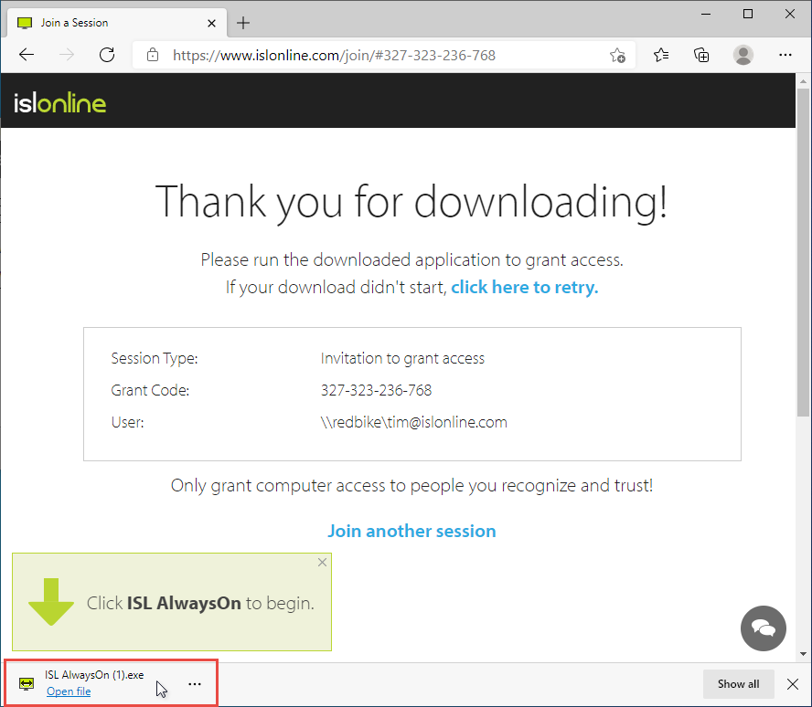The height and width of the screenshot is (707, 812).
Task: Add this page to favorites
Action: (x=617, y=55)
